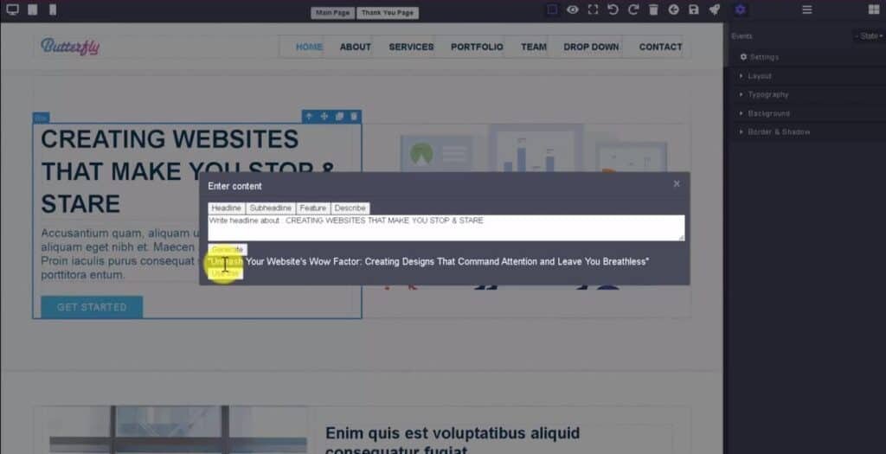The image size is (886, 454).
Task: Save the page with floppy icon
Action: 694,10
